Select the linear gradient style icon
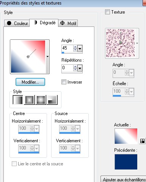The height and width of the screenshot is (182, 146). pyautogui.click(x=18, y=100)
